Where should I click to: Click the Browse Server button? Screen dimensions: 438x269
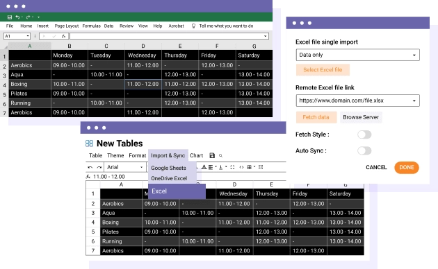tap(361, 117)
